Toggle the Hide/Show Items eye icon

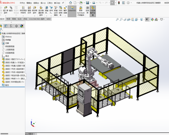pyautogui.click(x=147, y=20)
